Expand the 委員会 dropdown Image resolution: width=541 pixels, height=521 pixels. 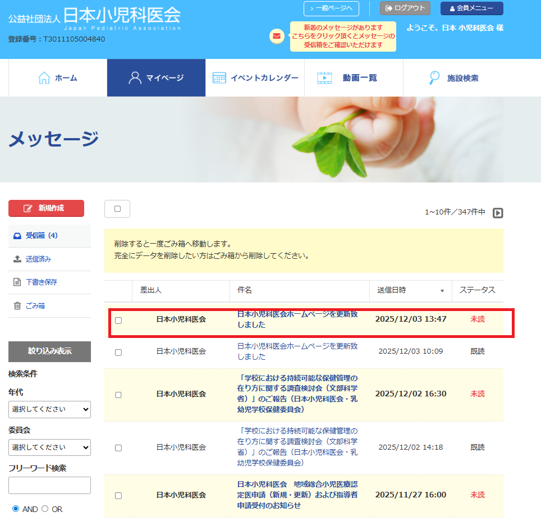[49, 447]
